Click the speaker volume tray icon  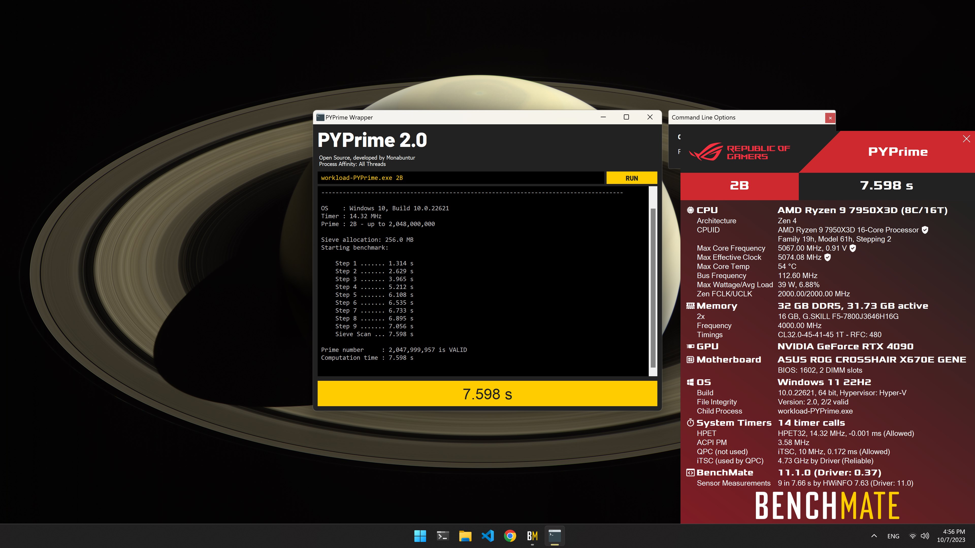(925, 536)
